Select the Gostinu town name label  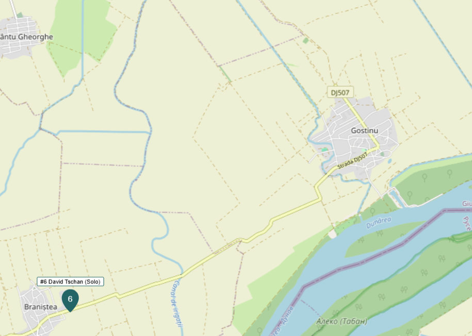[364, 130]
